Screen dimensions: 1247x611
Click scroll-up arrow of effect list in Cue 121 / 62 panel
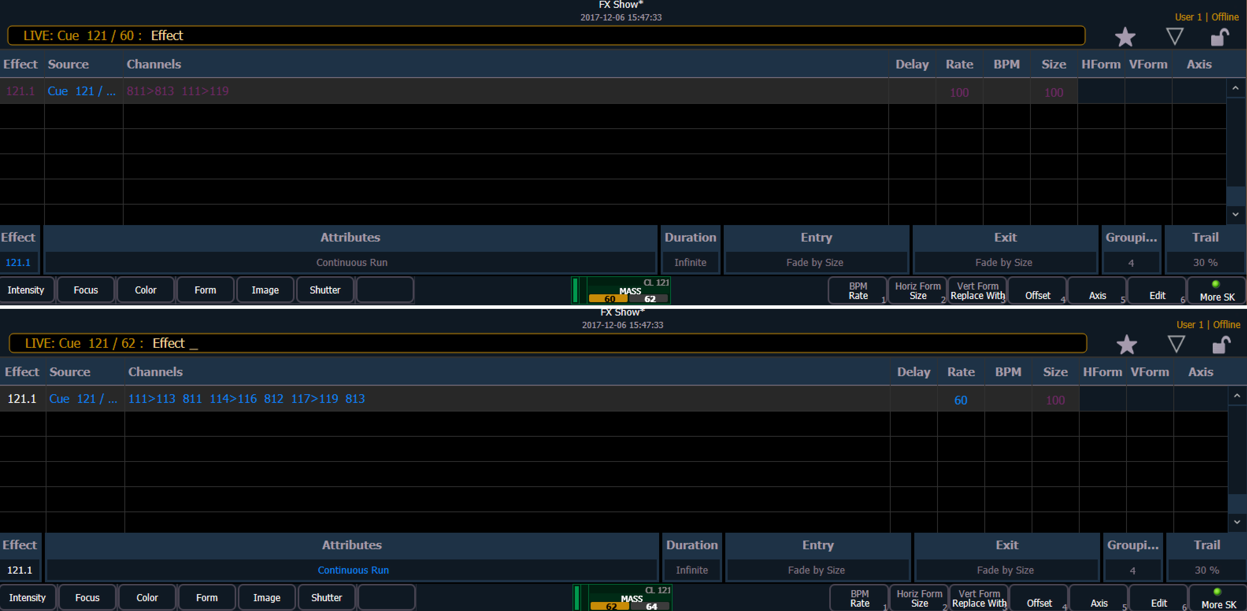(1237, 396)
